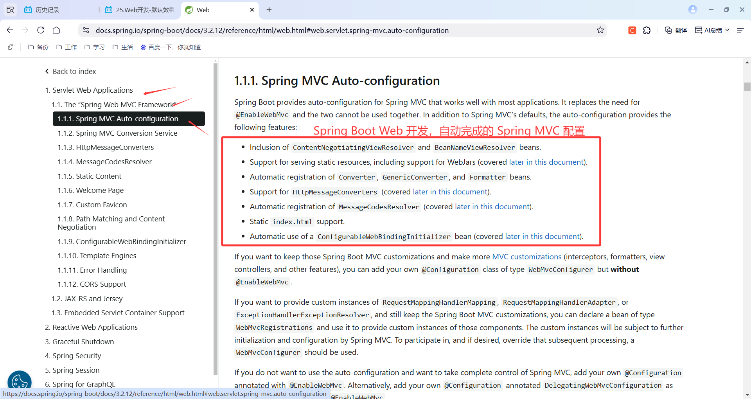Click the page scrollbar up arrow
The width and height of the screenshot is (751, 399).
tap(747, 62)
